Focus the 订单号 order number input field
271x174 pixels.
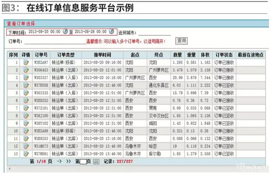(x=55, y=41)
